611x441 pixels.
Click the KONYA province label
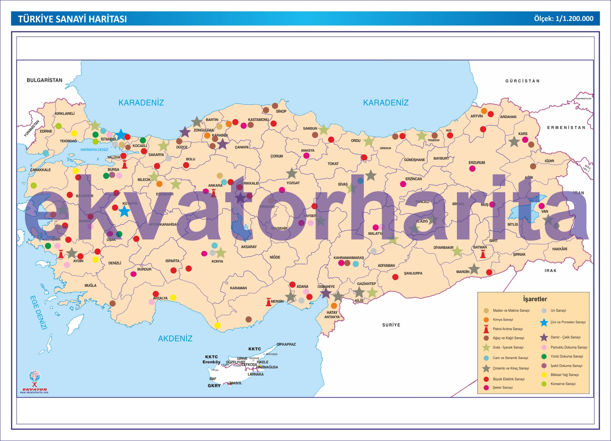click(x=217, y=261)
